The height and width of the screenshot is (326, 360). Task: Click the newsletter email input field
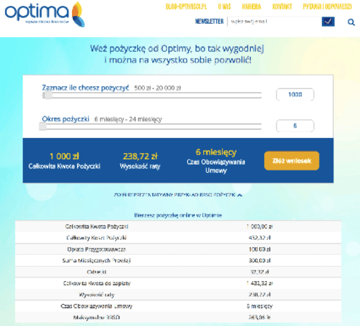275,22
